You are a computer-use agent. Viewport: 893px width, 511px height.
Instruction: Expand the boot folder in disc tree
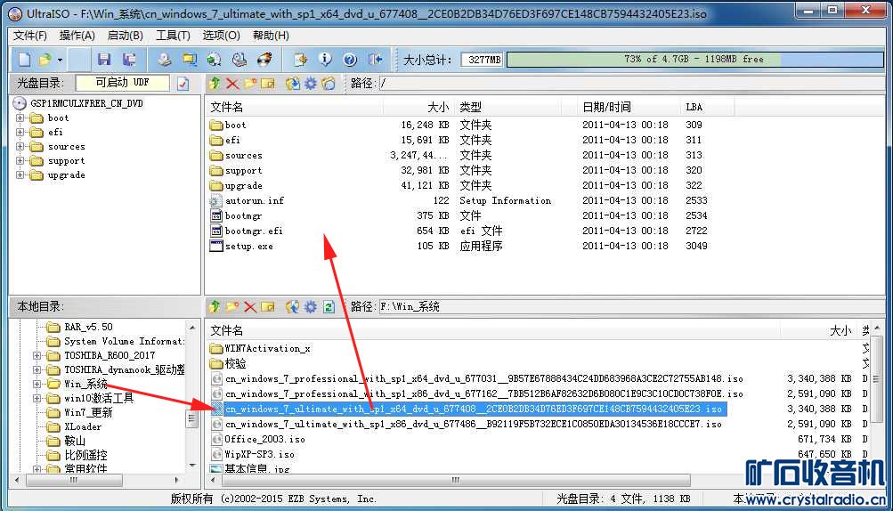[x=20, y=118]
